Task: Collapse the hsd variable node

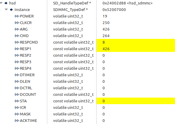Action: tap(1, 3)
